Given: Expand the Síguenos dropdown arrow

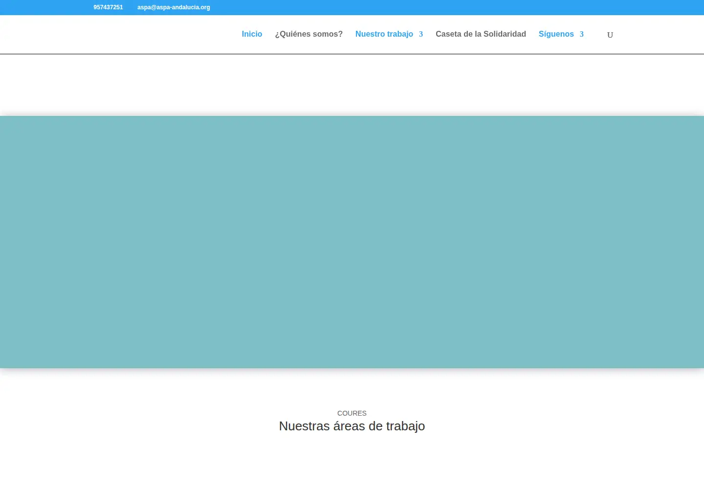Looking at the screenshot, I should (582, 34).
